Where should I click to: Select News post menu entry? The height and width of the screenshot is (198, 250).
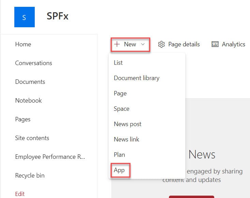tap(147, 124)
